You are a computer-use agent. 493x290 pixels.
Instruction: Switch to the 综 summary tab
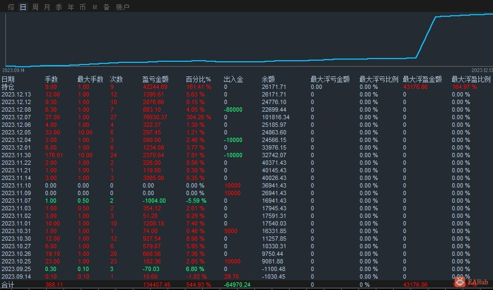click(x=11, y=7)
